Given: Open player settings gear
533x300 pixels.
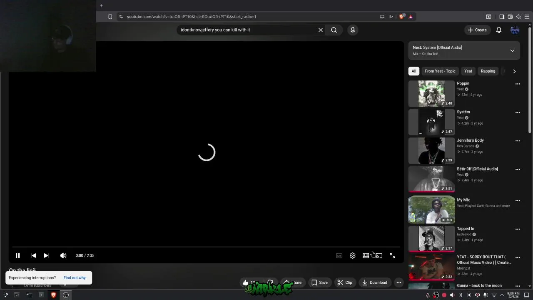Looking at the screenshot, I should pos(352,255).
